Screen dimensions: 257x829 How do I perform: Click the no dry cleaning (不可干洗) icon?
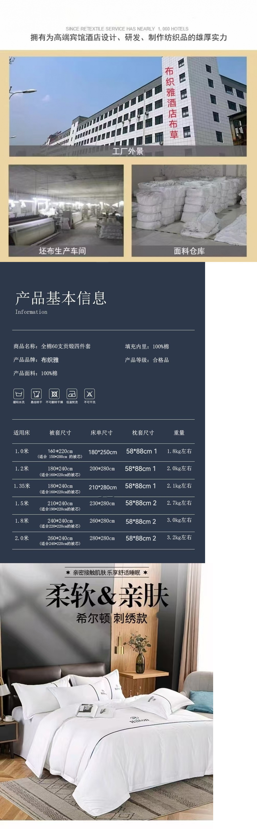[x=89, y=394]
